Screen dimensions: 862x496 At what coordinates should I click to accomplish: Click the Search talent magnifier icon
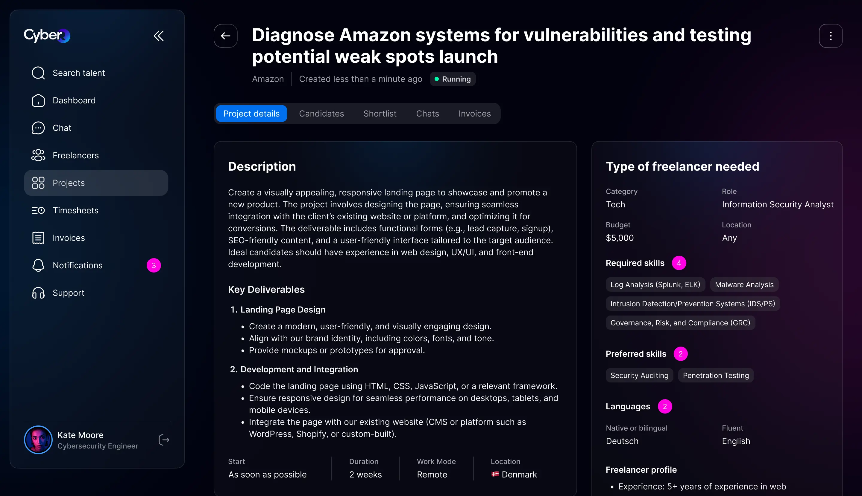coord(38,73)
